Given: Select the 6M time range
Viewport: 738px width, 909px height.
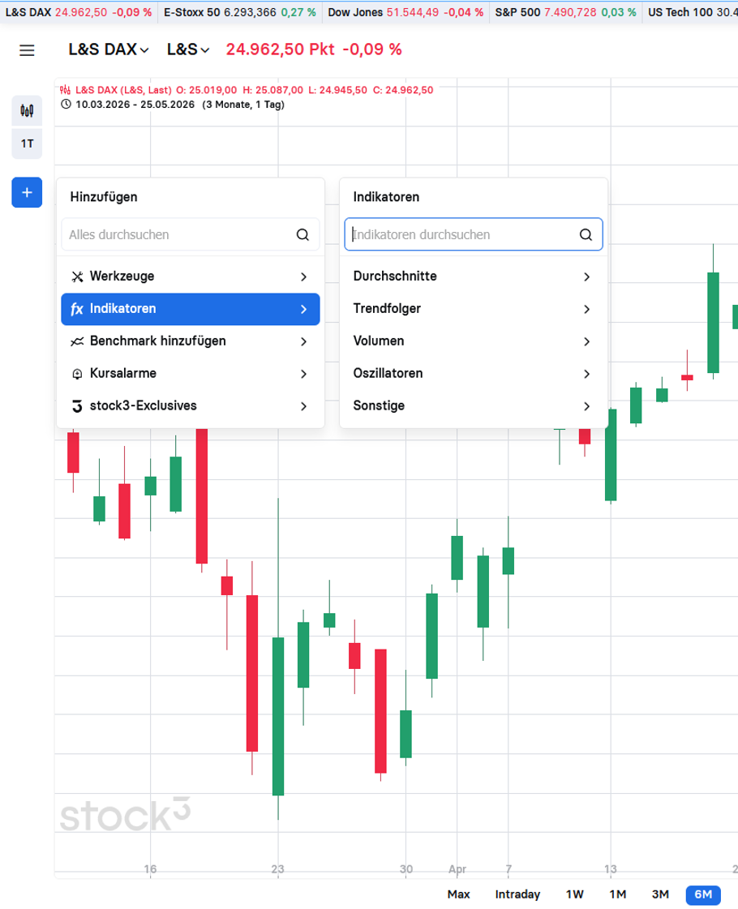Looking at the screenshot, I should pyautogui.click(x=703, y=894).
